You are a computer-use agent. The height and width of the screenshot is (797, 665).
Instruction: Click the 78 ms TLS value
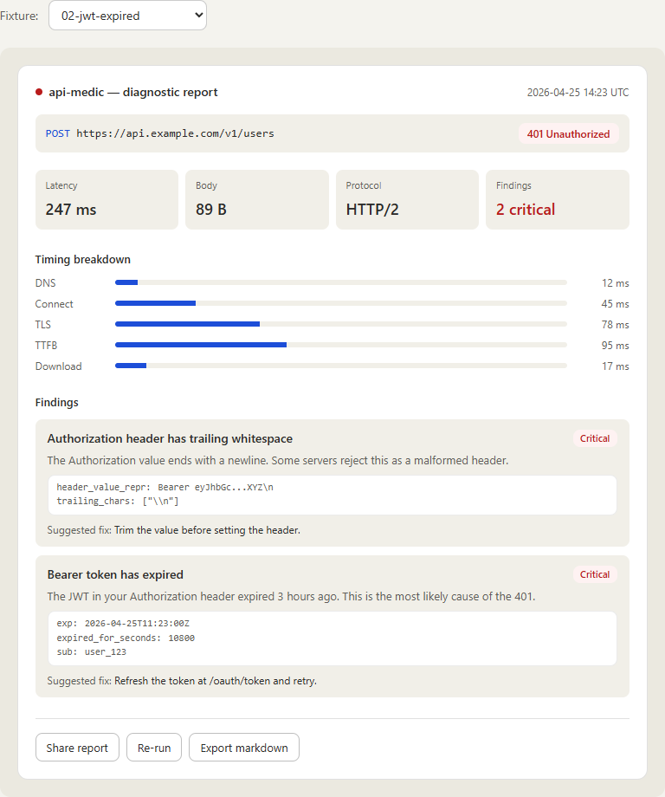click(616, 325)
